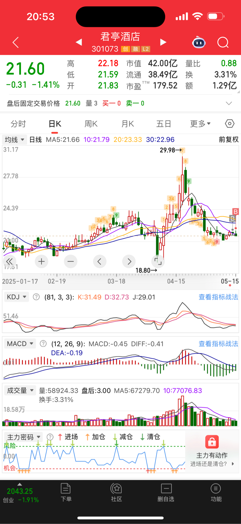Viewport: 241px width, 524px height.
Task: Jump to earliest data double-left arrow
Action: pyautogui.click(x=9, y=261)
